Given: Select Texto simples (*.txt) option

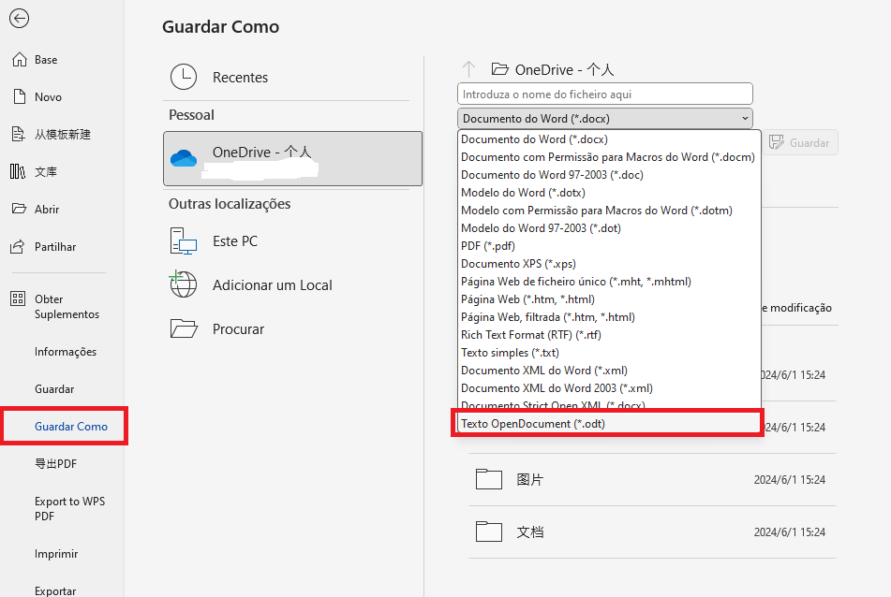Looking at the screenshot, I should tap(609, 353).
